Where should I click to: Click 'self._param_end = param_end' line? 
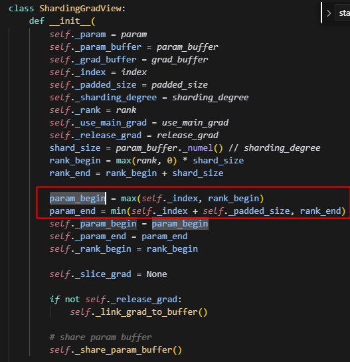tap(118, 236)
